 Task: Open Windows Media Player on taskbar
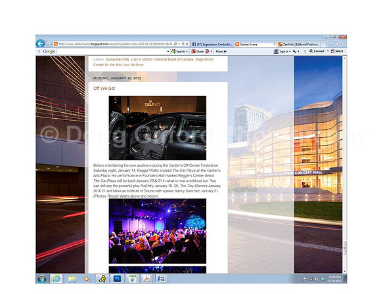pyautogui.click(x=87, y=279)
